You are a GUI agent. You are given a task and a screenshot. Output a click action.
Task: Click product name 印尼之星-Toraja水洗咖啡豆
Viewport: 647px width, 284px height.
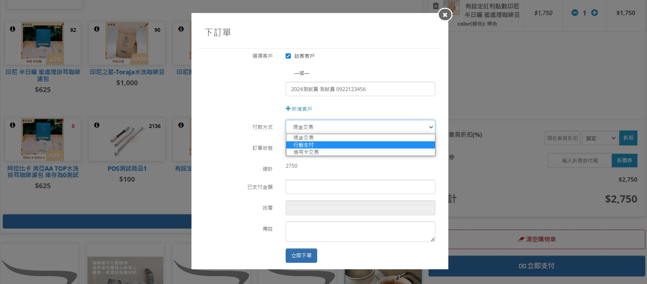pos(127,72)
